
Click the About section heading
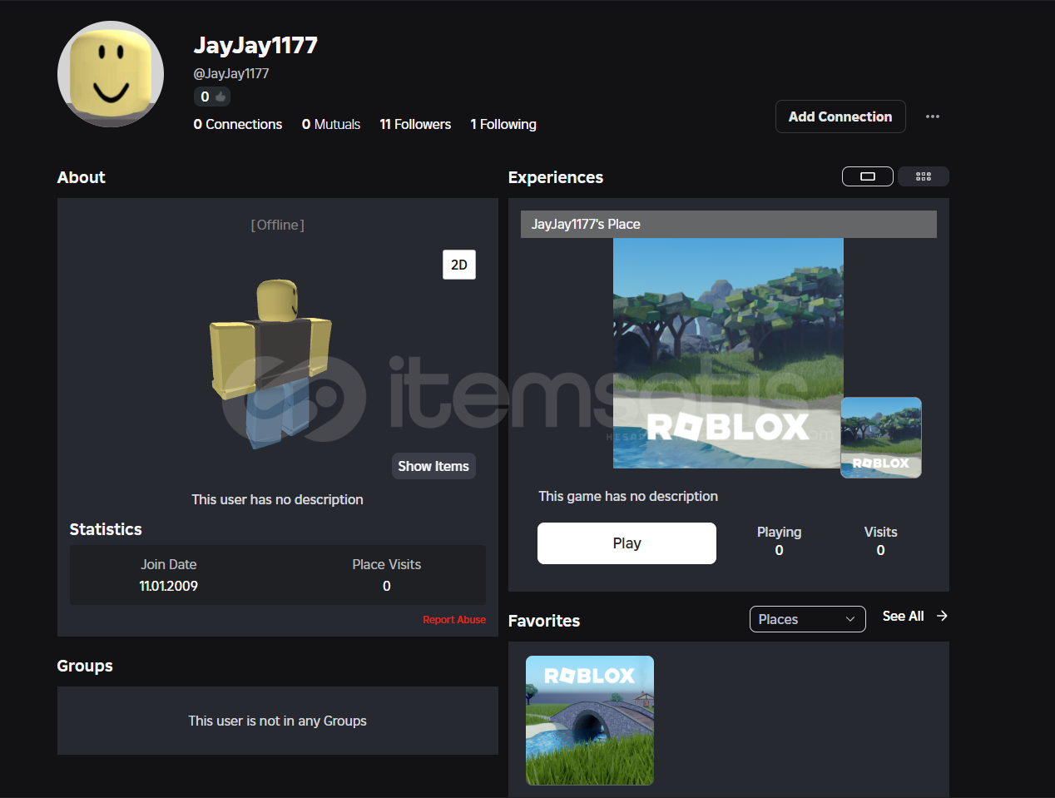[x=82, y=177]
